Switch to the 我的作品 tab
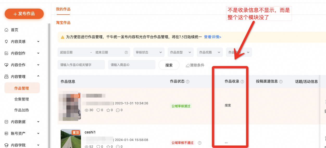 click(63, 9)
